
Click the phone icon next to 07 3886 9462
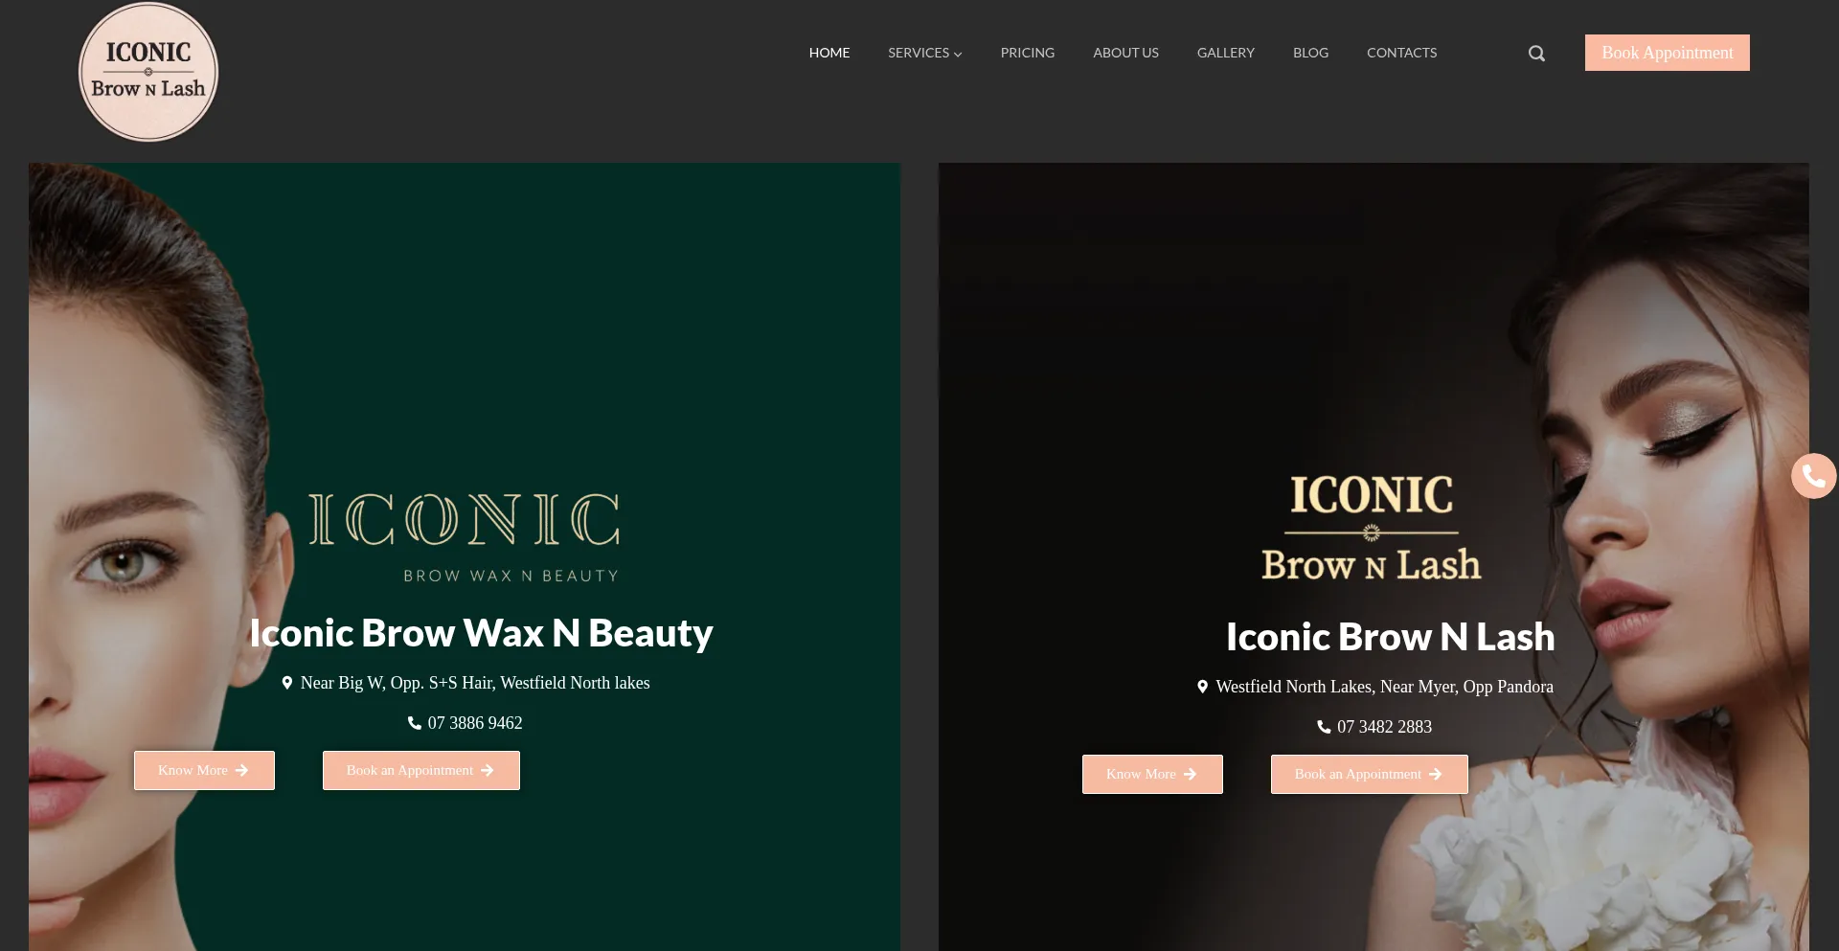tap(415, 723)
